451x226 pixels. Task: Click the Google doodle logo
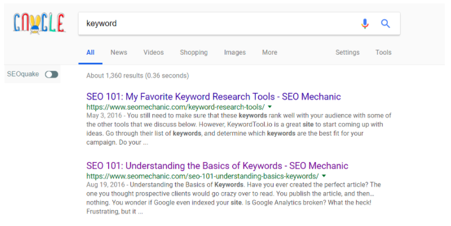tap(39, 24)
